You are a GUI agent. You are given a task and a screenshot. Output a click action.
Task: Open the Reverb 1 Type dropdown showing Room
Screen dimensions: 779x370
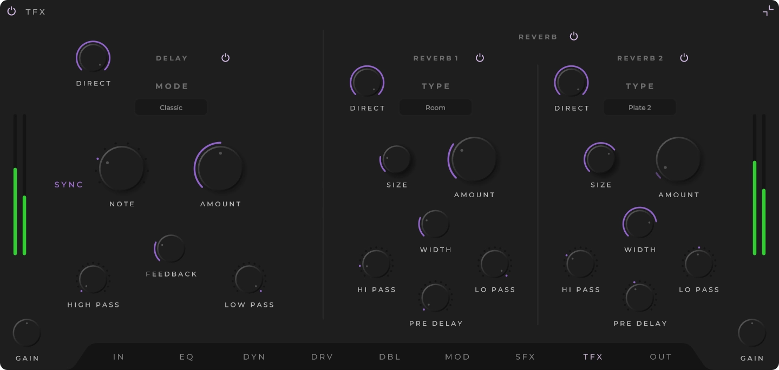(x=435, y=107)
